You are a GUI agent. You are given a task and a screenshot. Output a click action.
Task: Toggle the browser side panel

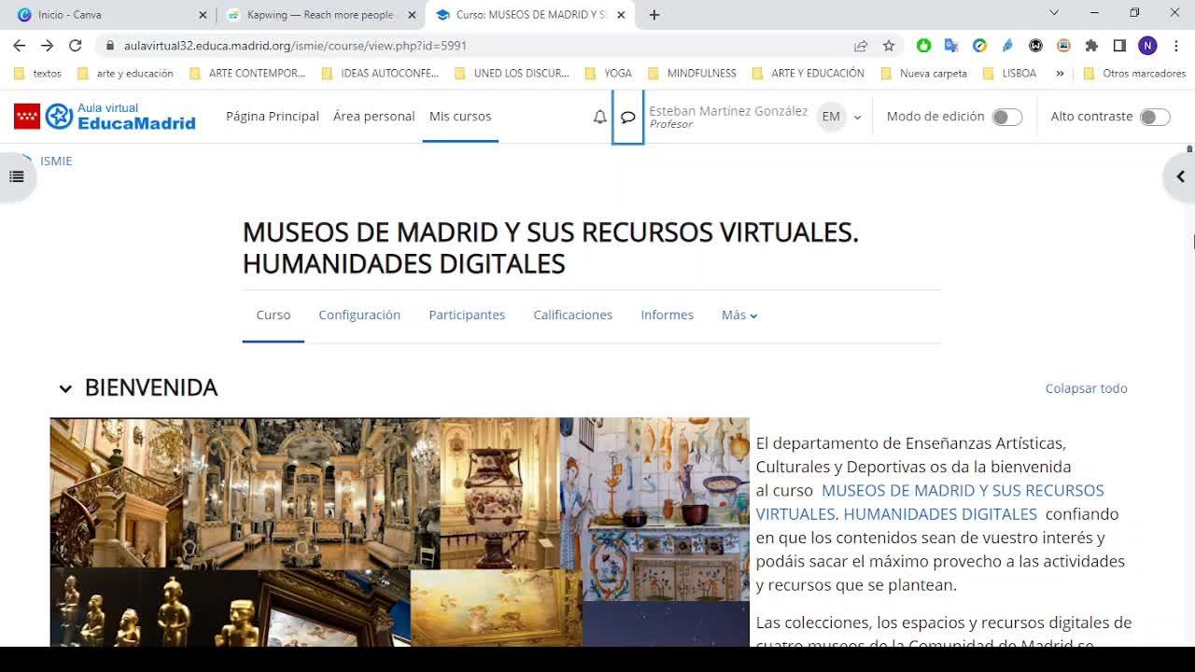(1119, 45)
